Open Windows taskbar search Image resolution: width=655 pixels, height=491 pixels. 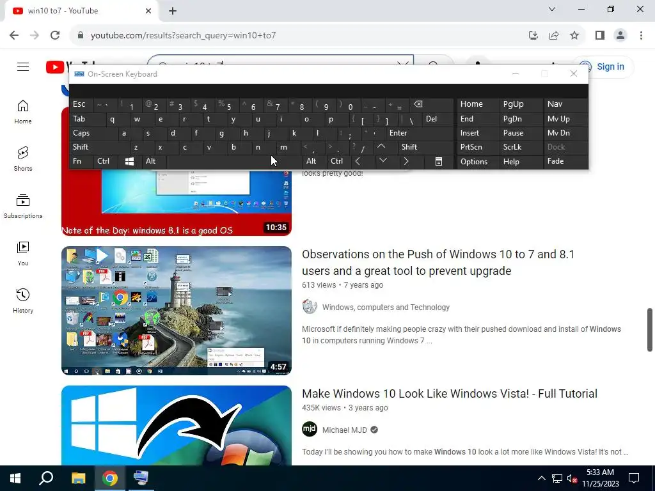[46, 478]
